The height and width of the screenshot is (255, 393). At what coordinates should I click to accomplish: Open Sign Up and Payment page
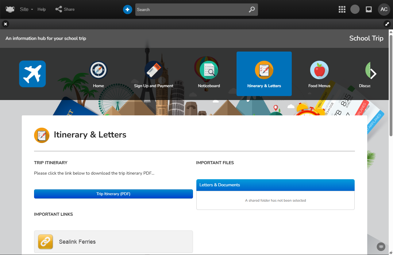tap(154, 74)
